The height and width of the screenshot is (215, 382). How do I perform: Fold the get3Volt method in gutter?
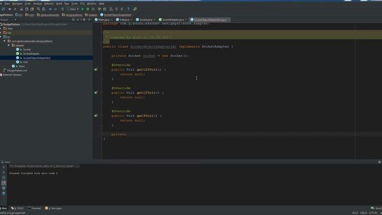point(102,116)
